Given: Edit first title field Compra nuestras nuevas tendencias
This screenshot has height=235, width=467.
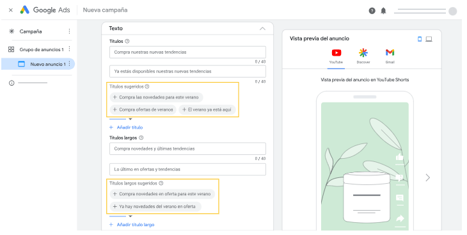Looking at the screenshot, I should click(x=187, y=52).
